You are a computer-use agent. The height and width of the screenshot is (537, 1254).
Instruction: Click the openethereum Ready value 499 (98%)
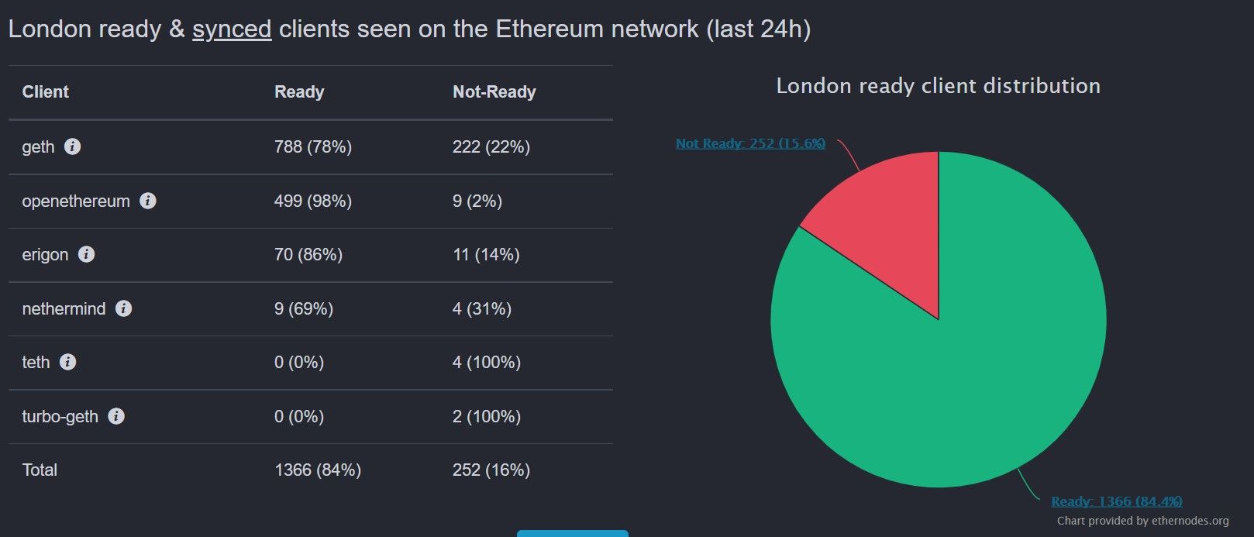312,201
